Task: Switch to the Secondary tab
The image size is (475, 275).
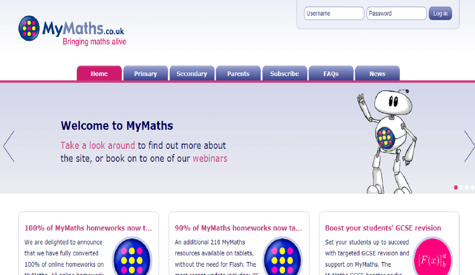Action: click(192, 74)
